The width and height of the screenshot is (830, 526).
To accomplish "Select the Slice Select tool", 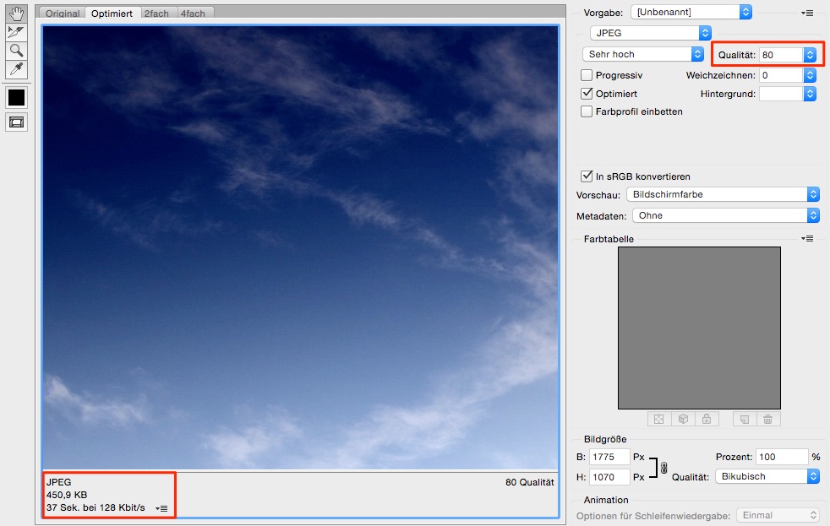I will coord(16,32).
